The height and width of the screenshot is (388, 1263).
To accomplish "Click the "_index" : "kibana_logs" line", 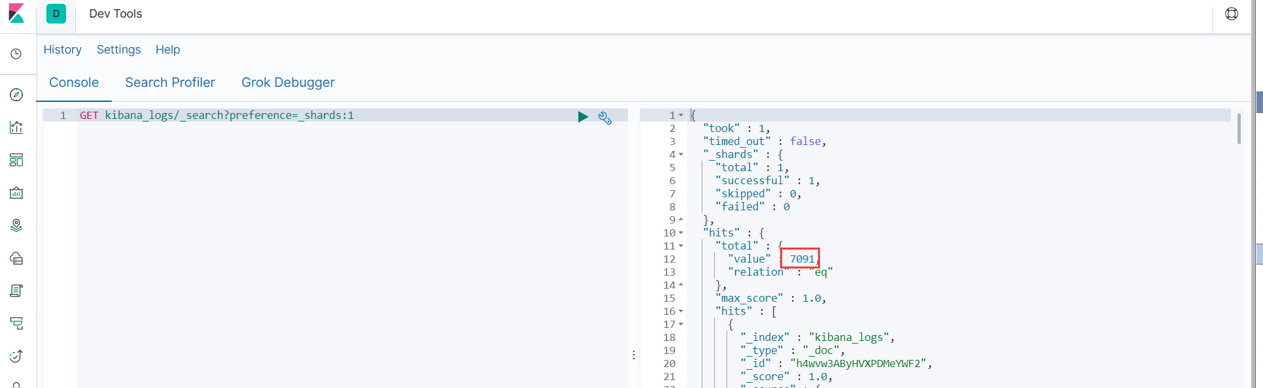I will (x=817, y=337).
